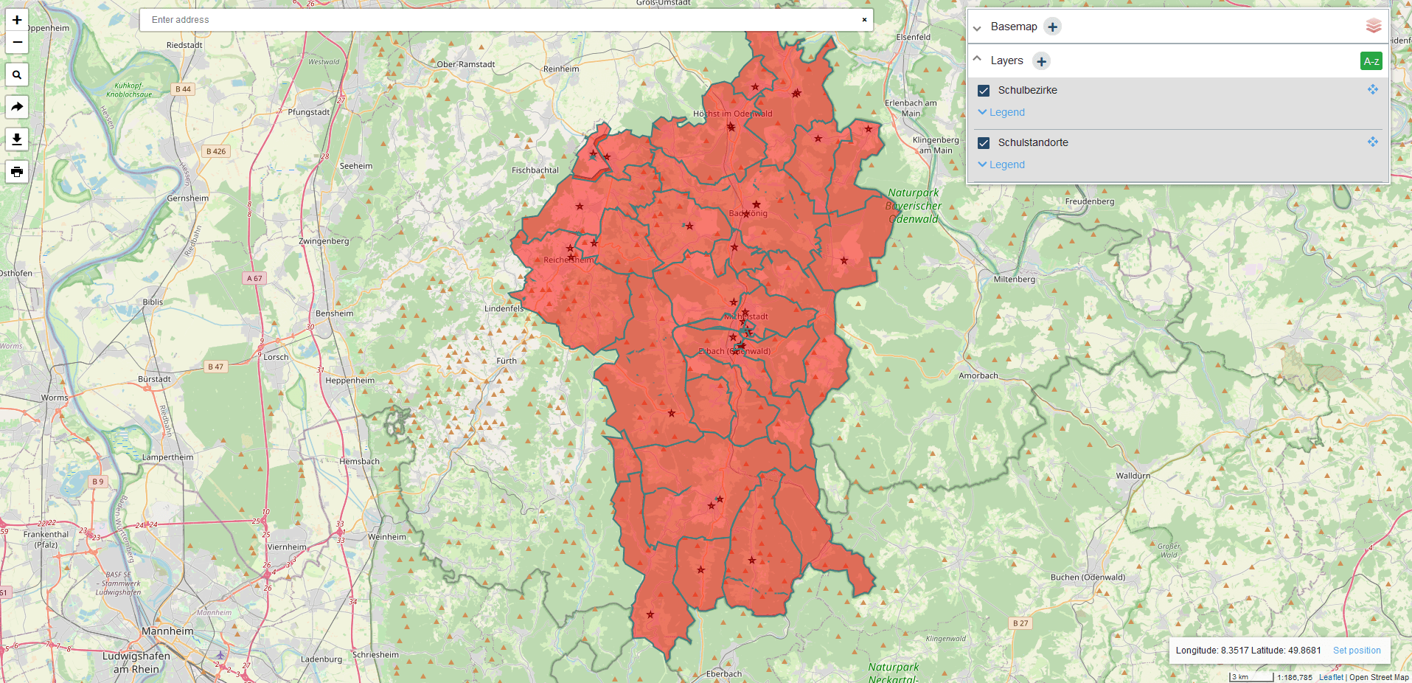
Task: Expand the Schulstandorte Legend
Action: coord(1001,164)
